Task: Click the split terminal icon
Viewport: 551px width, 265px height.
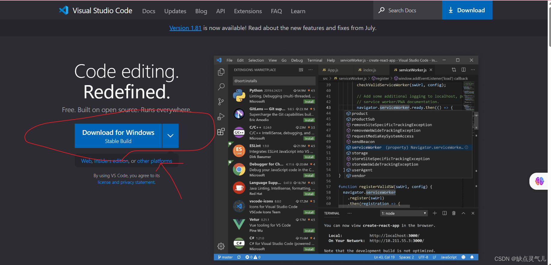Action: tap(444, 213)
